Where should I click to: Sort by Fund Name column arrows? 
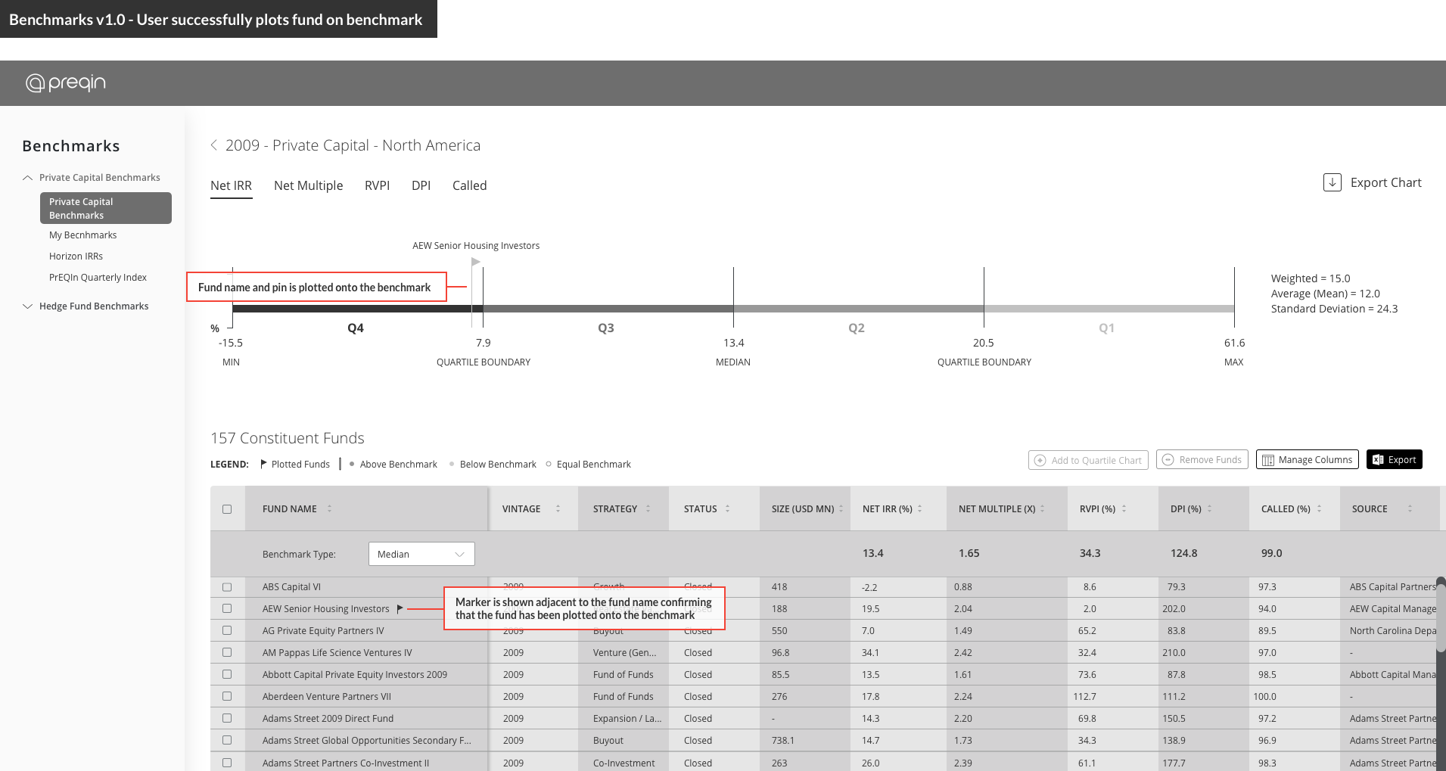pos(329,508)
